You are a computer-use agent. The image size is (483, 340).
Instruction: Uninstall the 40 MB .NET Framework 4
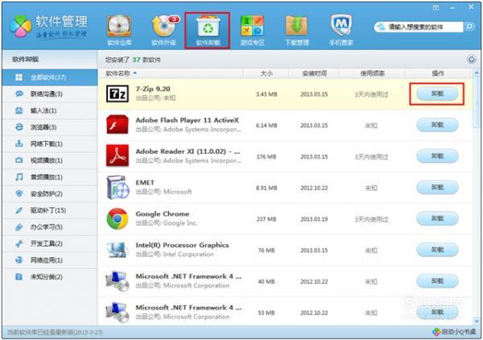click(x=437, y=281)
